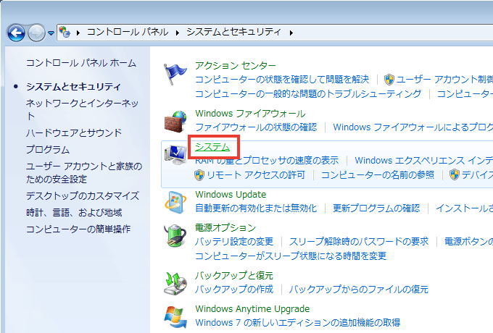
Task: Select システムとセキュリティ in the address breadcrumb
Action: click(233, 32)
